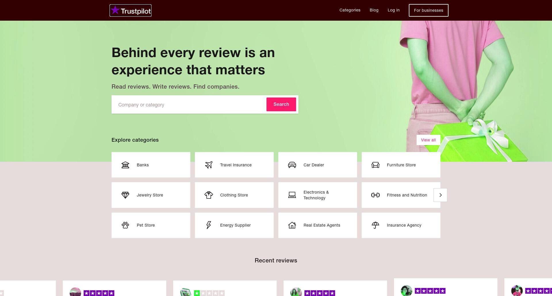Click the Furniture Store armchair icon
This screenshot has height=296, width=552.
coord(375,165)
